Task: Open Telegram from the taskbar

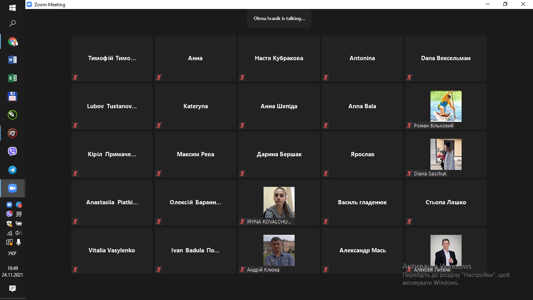Action: (x=12, y=170)
